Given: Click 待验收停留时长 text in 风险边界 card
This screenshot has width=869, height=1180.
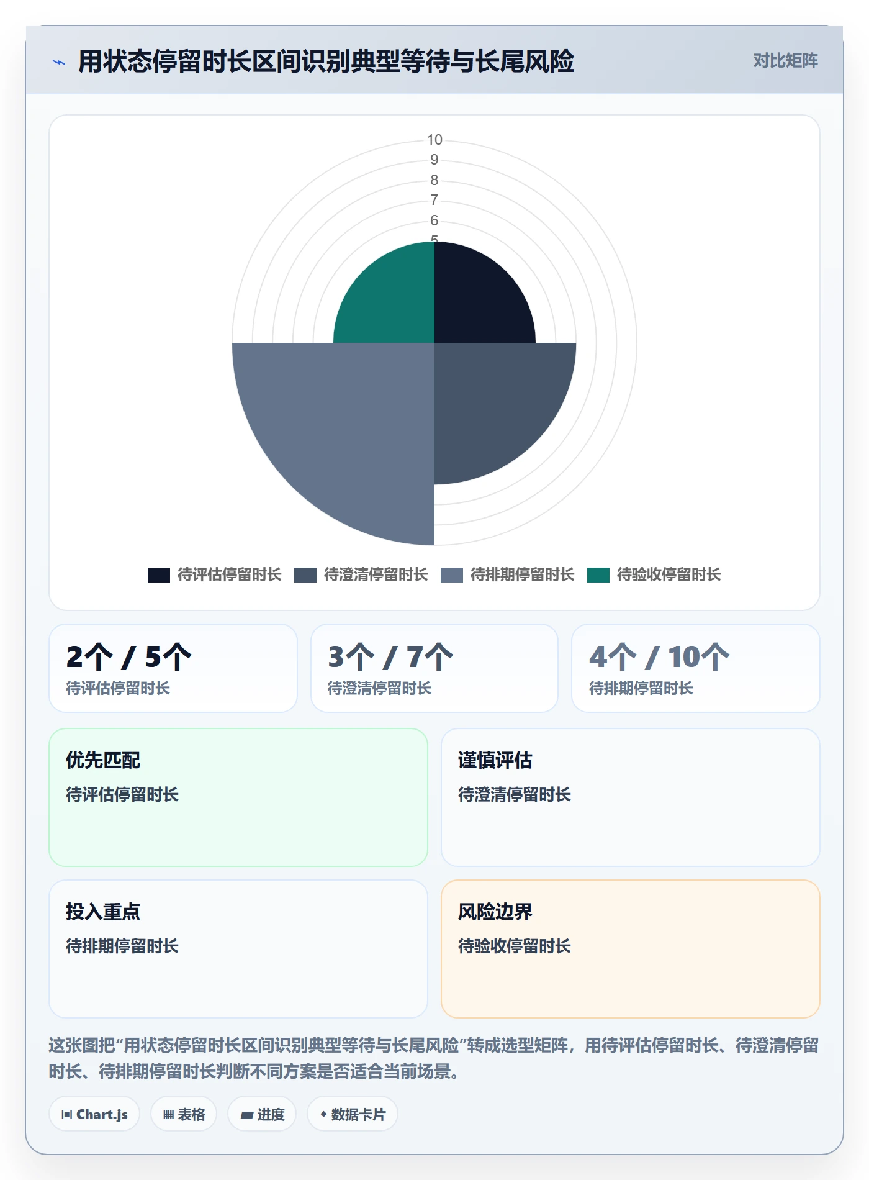Looking at the screenshot, I should (x=515, y=946).
